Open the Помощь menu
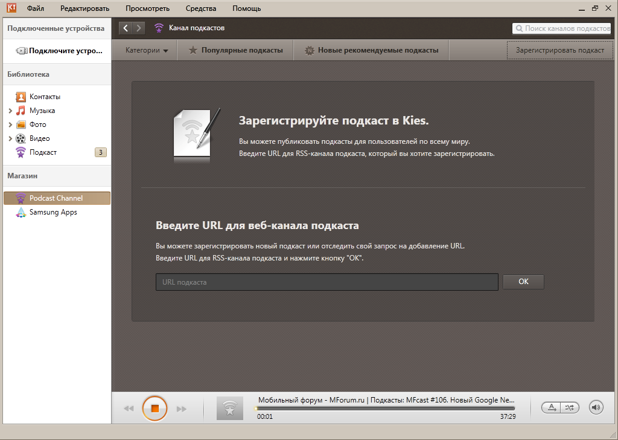This screenshot has height=440, width=618. (x=247, y=8)
